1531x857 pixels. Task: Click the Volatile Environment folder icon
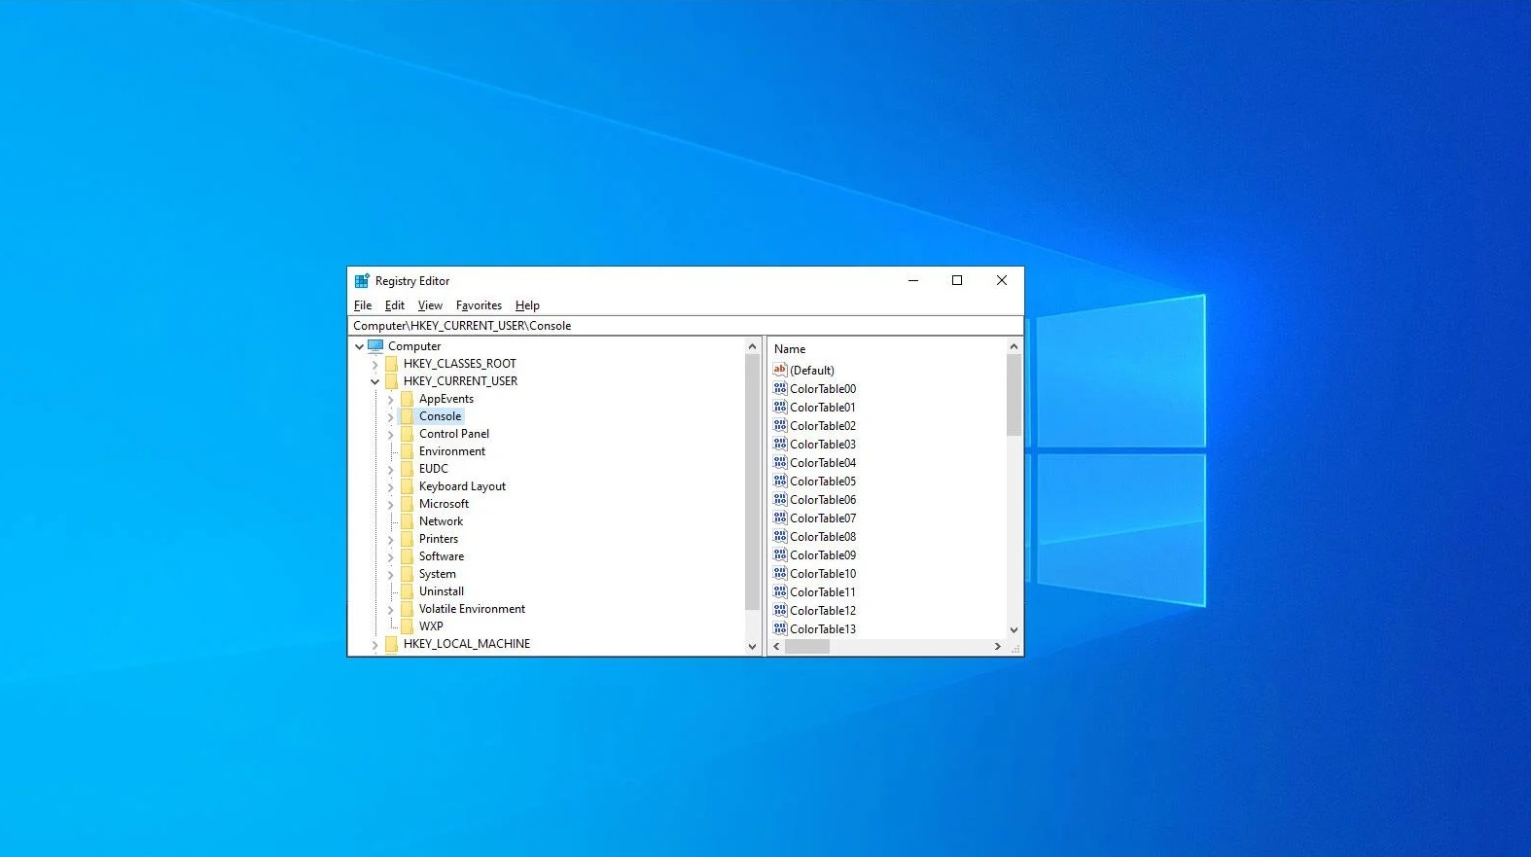point(407,609)
